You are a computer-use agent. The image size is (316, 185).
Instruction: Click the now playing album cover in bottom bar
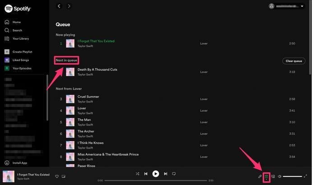pos(9,176)
